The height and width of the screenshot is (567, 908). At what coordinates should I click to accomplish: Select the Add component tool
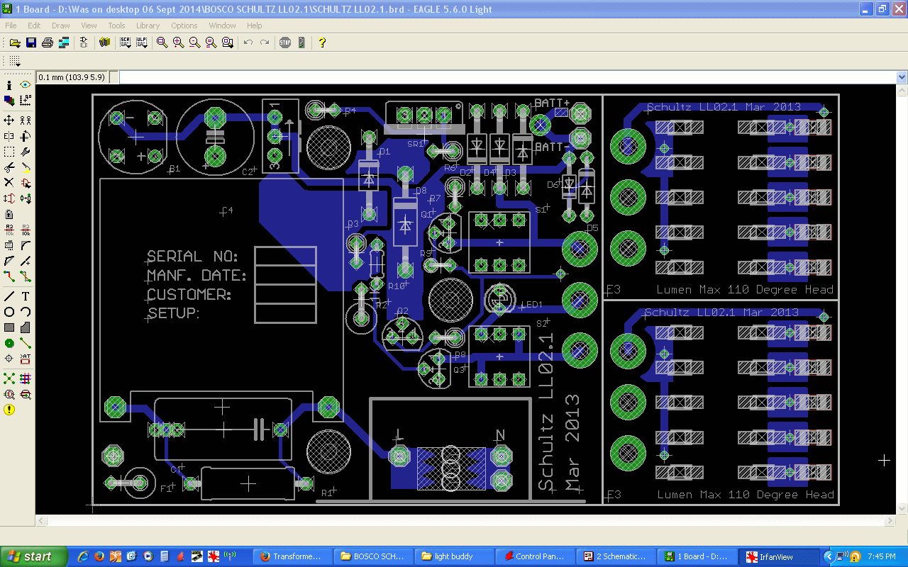pyautogui.click(x=26, y=183)
